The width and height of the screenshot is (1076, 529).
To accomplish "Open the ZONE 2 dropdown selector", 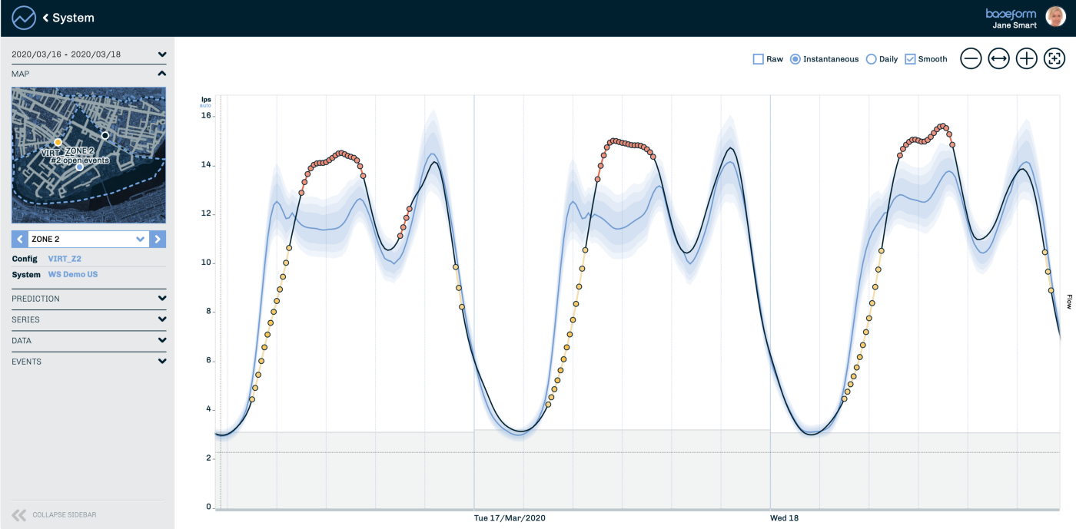I will click(x=88, y=239).
